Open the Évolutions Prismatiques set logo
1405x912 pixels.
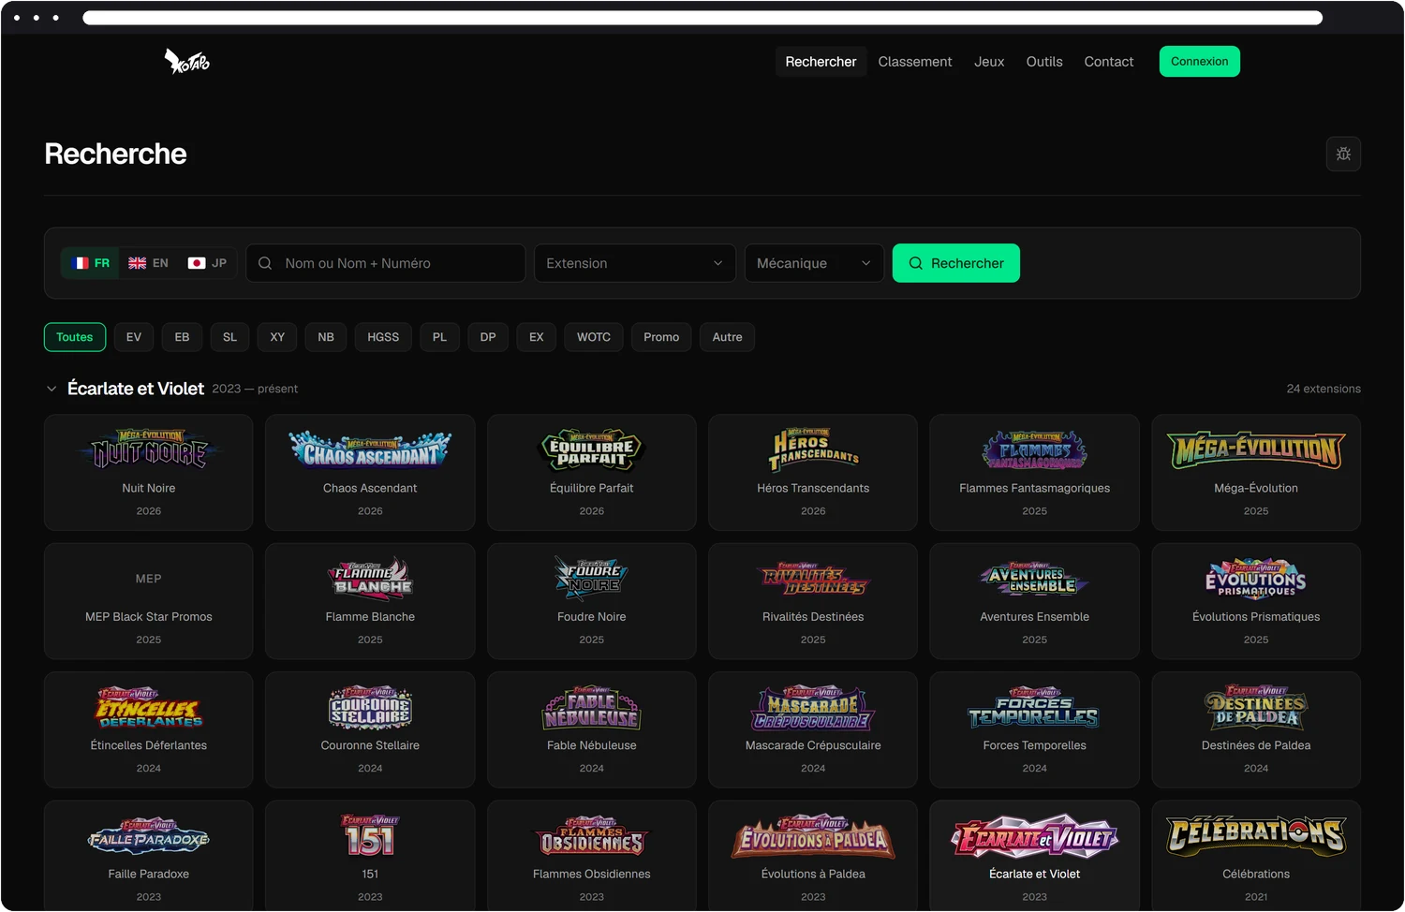pyautogui.click(x=1256, y=579)
